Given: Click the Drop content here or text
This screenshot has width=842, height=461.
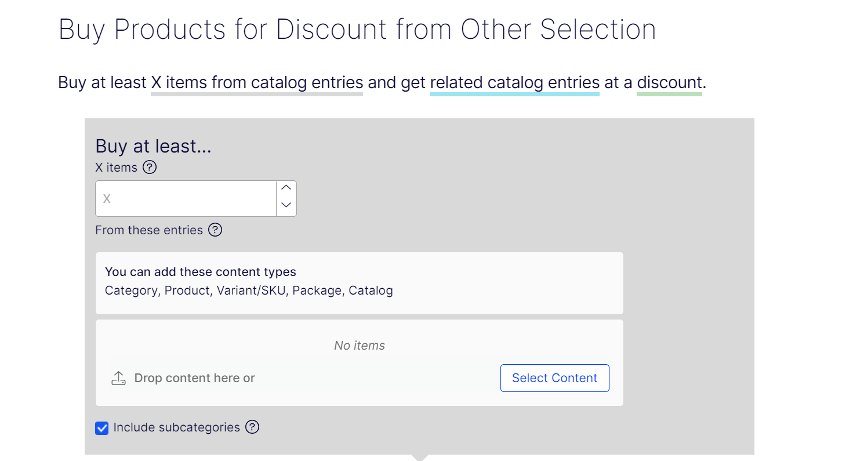Looking at the screenshot, I should tap(195, 378).
